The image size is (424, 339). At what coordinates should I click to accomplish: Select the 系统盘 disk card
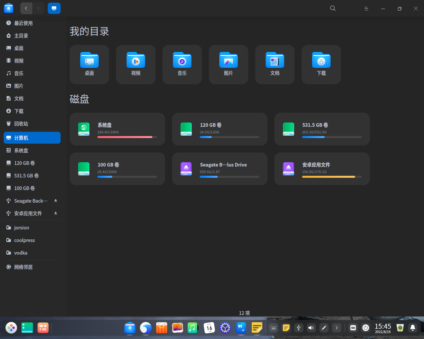click(117, 129)
